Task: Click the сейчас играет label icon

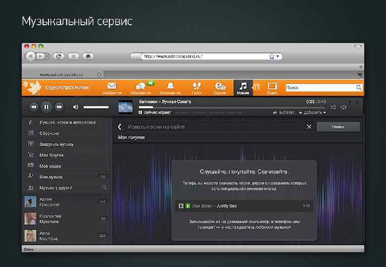Action: (141, 112)
